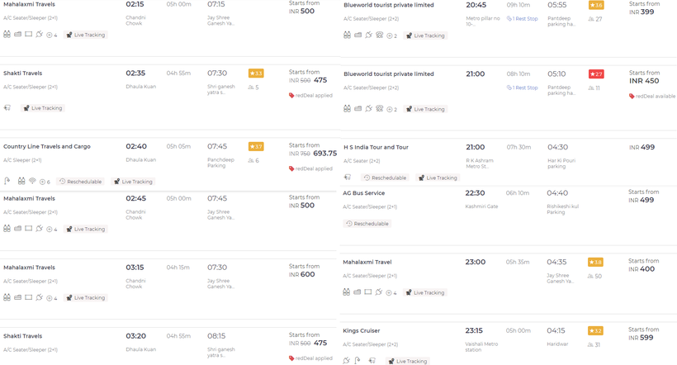Screen dimensions: 677x365
Task: Expand +4 amenities on Mahalaxmi Travels 02:45
Action: pyautogui.click(x=52, y=229)
